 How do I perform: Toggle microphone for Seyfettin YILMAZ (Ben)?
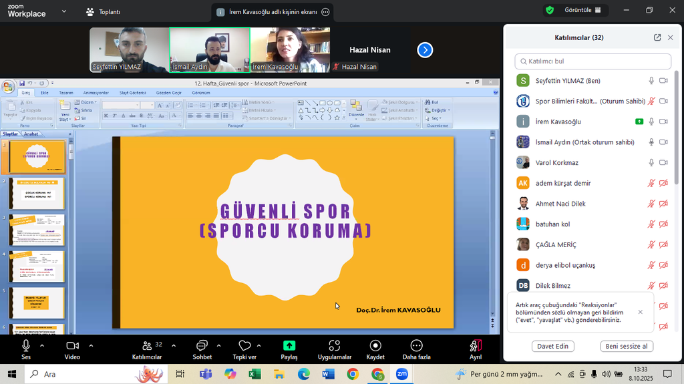point(651,81)
